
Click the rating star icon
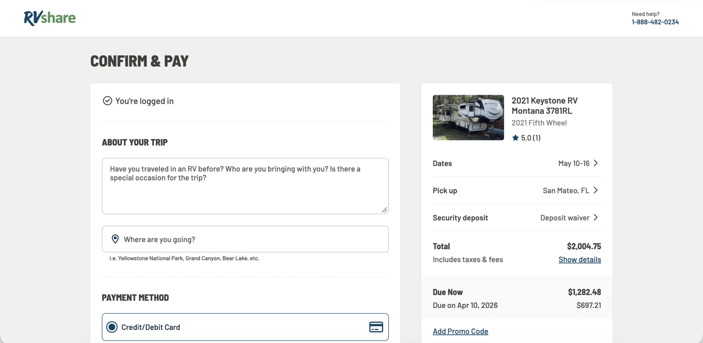pyautogui.click(x=516, y=138)
